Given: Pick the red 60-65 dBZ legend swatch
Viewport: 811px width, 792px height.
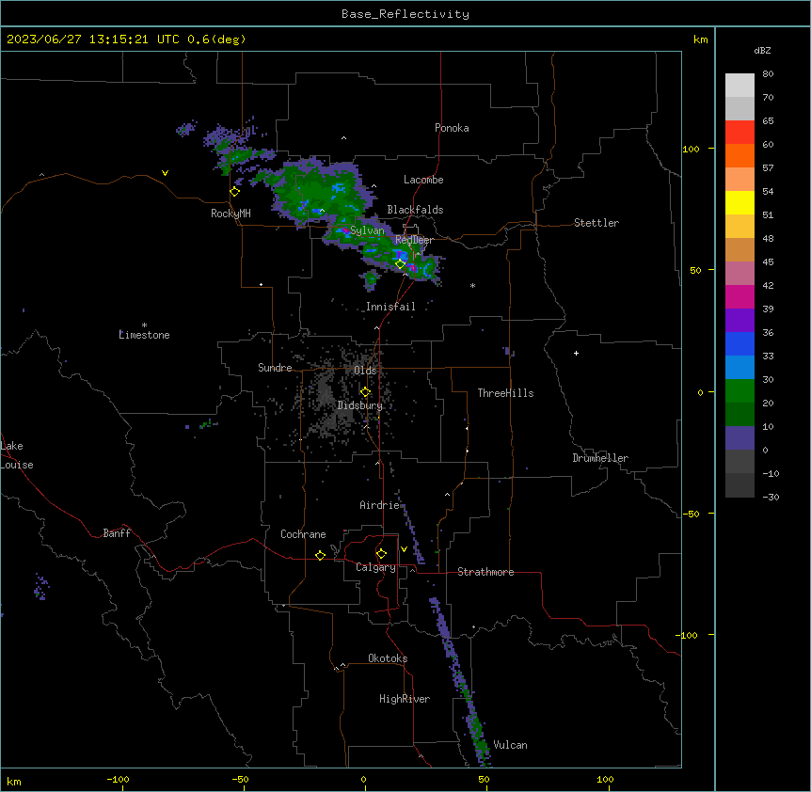Looking at the screenshot, I should pos(739,133).
